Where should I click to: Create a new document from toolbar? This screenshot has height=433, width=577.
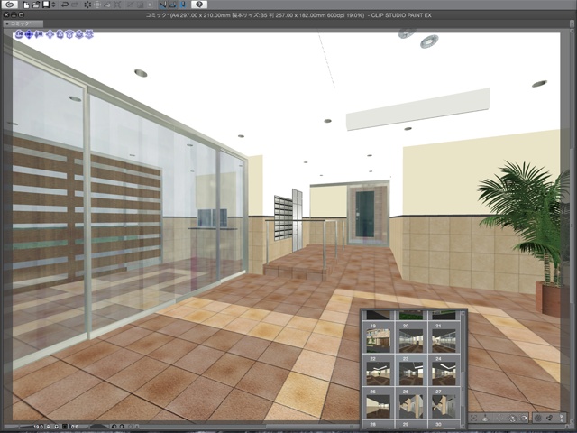(26, 5)
